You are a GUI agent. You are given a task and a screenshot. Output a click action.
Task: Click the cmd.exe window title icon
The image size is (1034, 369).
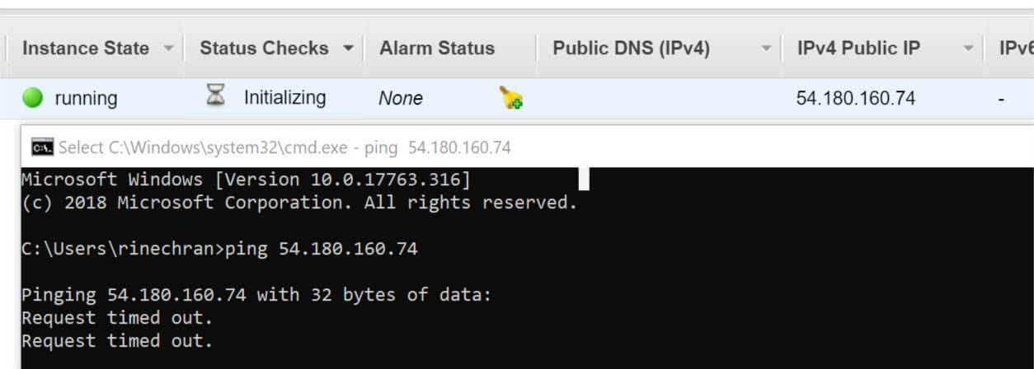point(42,147)
